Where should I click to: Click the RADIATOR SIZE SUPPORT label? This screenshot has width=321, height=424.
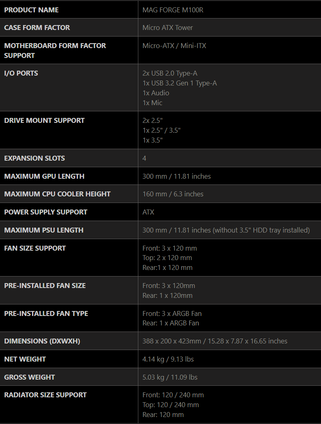tap(45, 395)
